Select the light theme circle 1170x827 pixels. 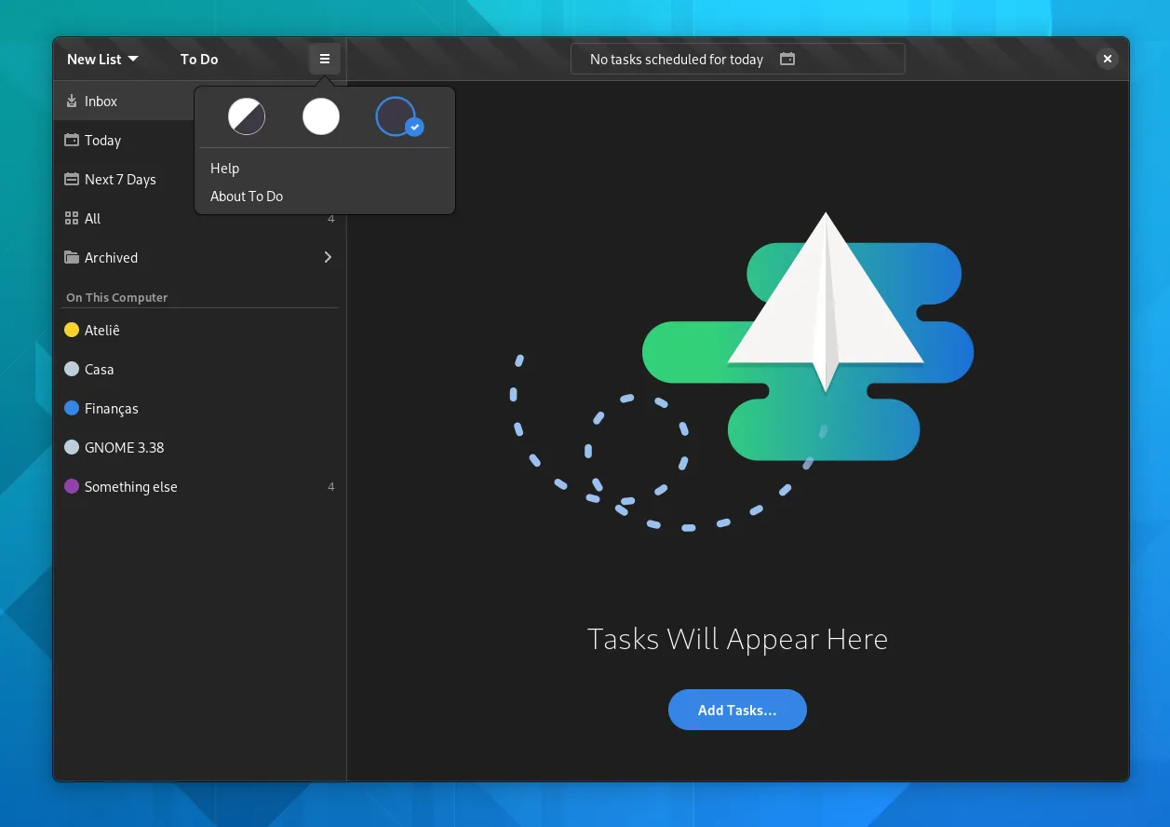coord(321,117)
